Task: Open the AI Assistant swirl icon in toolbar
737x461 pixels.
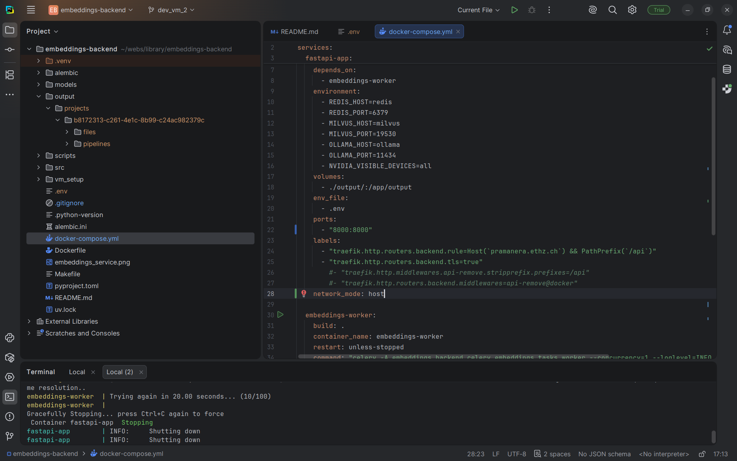Action: click(593, 10)
